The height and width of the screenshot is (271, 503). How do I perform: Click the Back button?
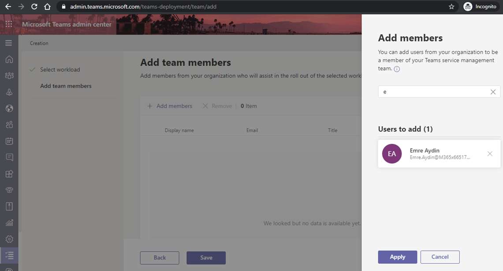pos(160,258)
